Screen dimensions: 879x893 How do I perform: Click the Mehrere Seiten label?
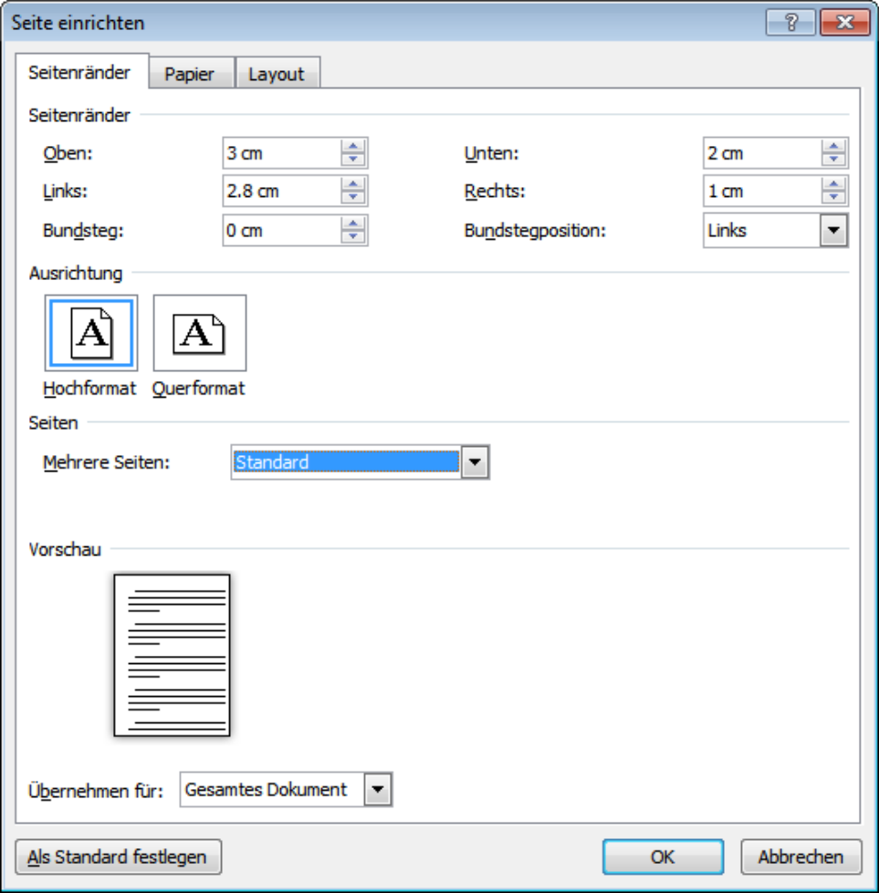point(107,462)
